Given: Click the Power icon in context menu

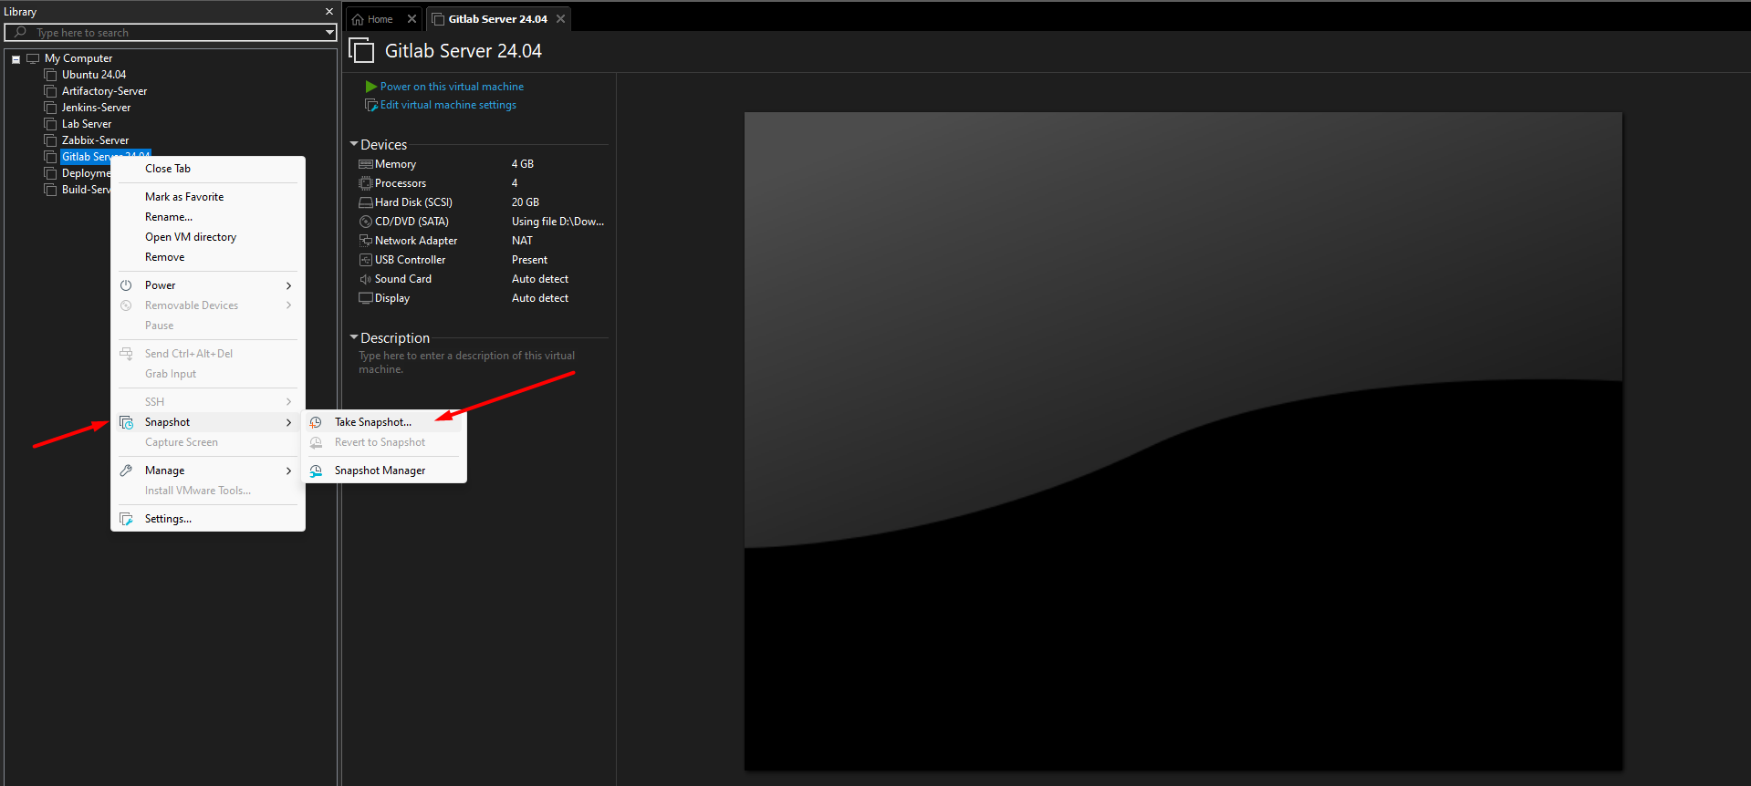Looking at the screenshot, I should tap(126, 285).
